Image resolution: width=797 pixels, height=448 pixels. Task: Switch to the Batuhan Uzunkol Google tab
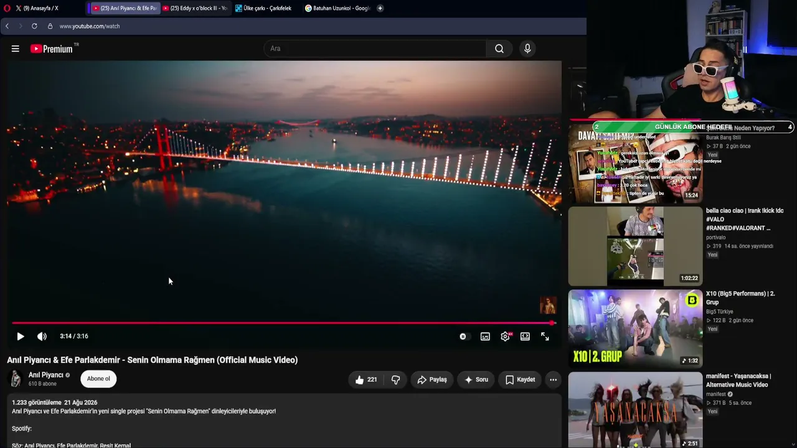[337, 8]
